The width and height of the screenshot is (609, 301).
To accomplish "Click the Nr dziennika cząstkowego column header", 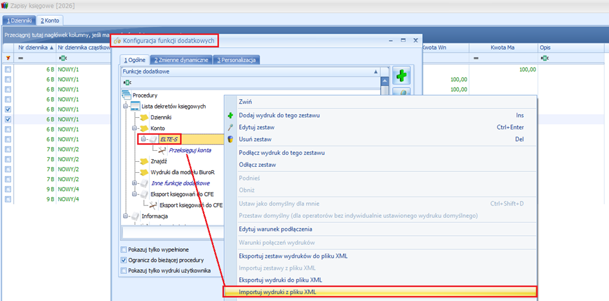I will coord(84,48).
